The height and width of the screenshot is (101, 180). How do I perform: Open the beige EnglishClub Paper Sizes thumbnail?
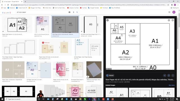pos(13,70)
